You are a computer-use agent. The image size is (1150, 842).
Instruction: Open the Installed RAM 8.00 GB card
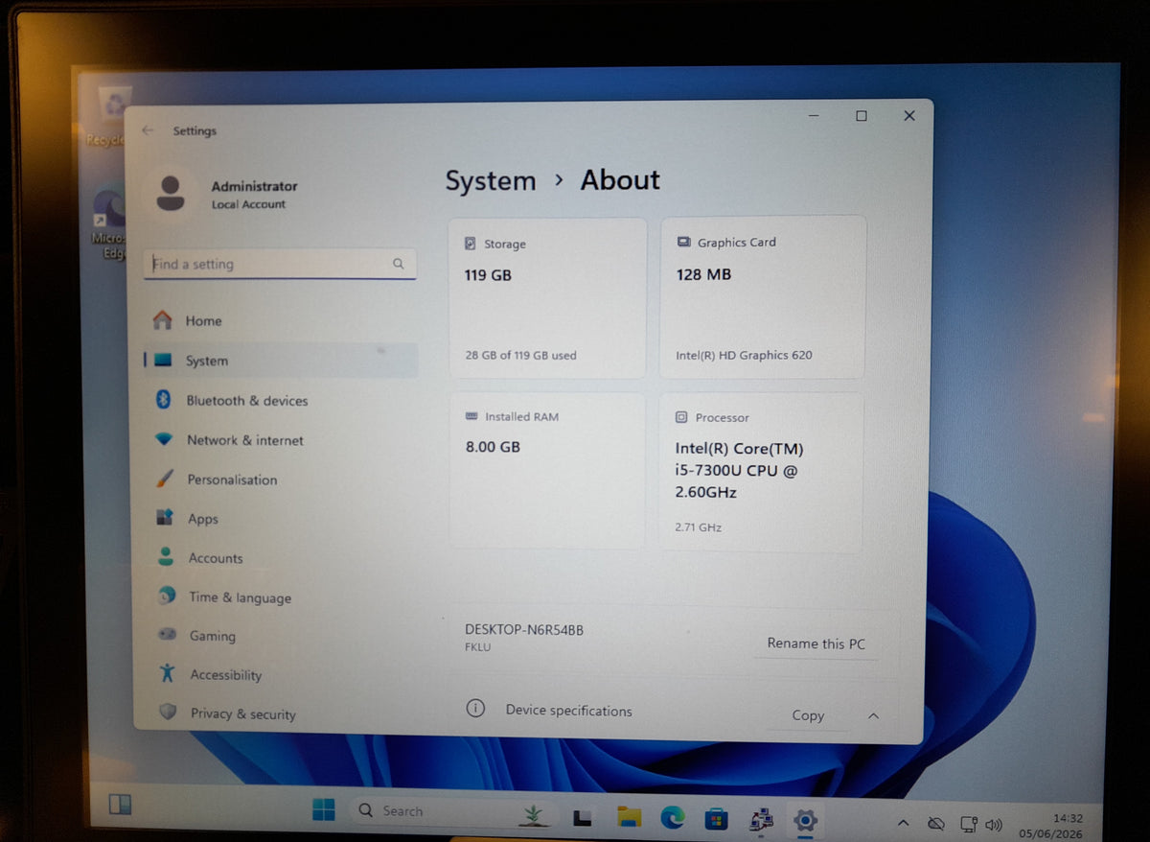pos(547,470)
